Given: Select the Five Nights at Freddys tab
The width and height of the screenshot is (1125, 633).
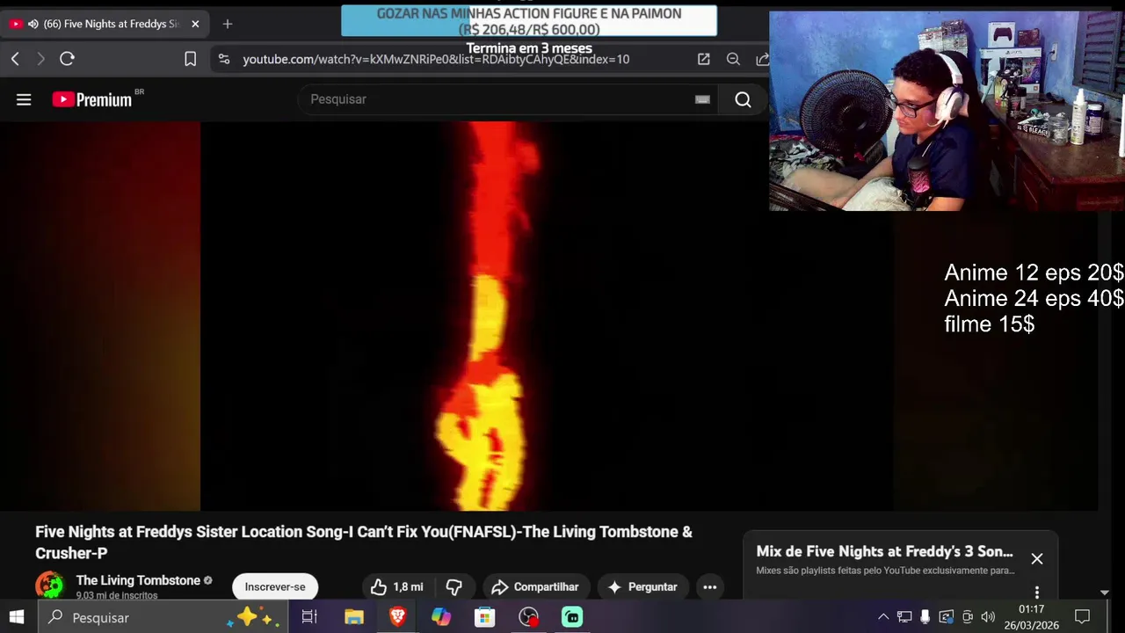Looking at the screenshot, I should tap(105, 24).
